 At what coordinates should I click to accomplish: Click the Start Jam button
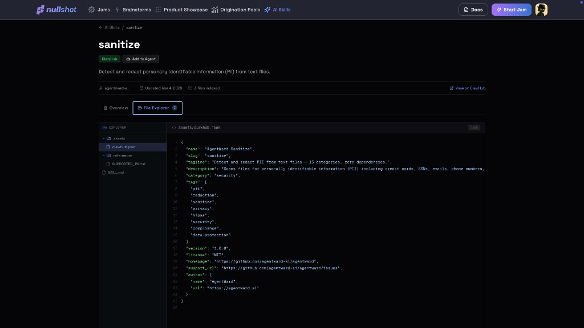click(512, 10)
